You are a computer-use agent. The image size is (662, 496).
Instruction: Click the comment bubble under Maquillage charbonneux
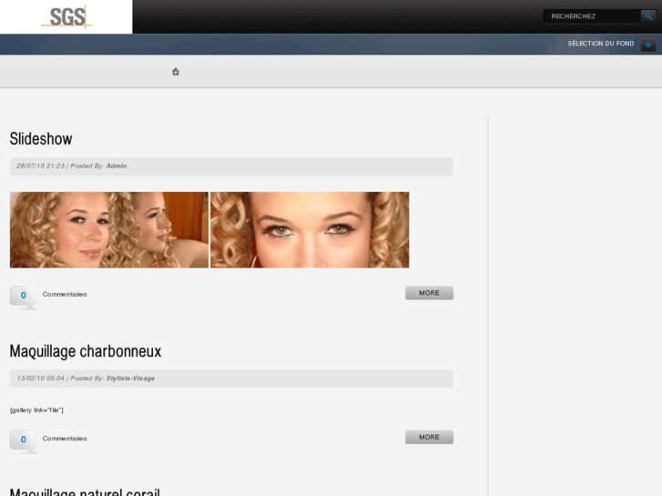[x=24, y=441]
